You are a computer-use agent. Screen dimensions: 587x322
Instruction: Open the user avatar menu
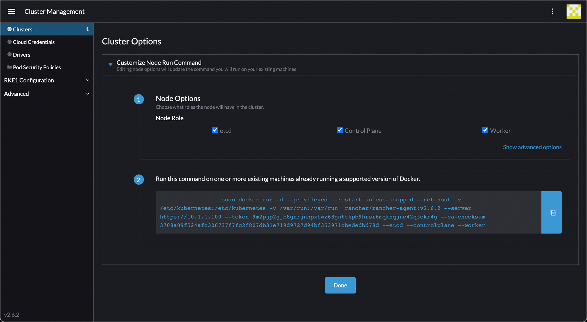[x=573, y=12]
